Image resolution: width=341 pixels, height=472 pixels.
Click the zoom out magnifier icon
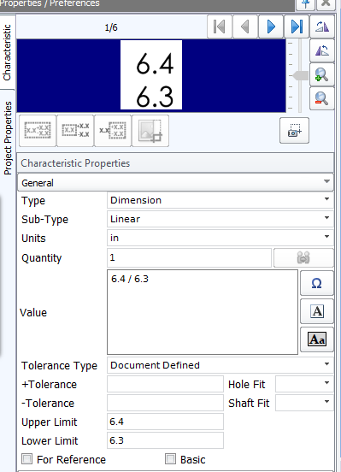[x=321, y=98]
